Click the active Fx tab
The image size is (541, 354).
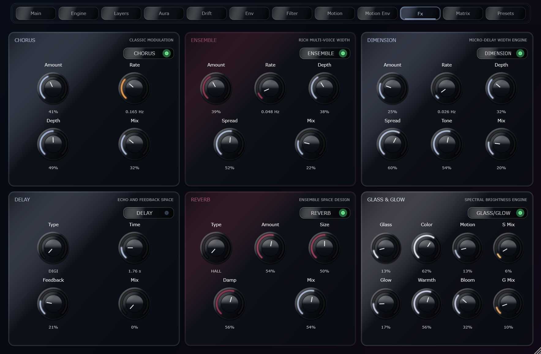point(420,13)
